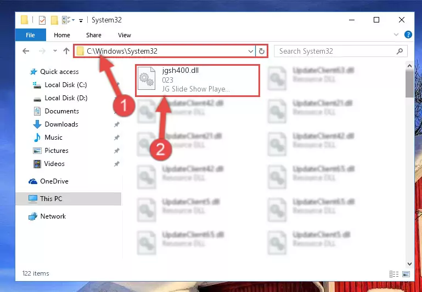Click the Pictures pin icon
This screenshot has height=292, width=422.
point(116,151)
